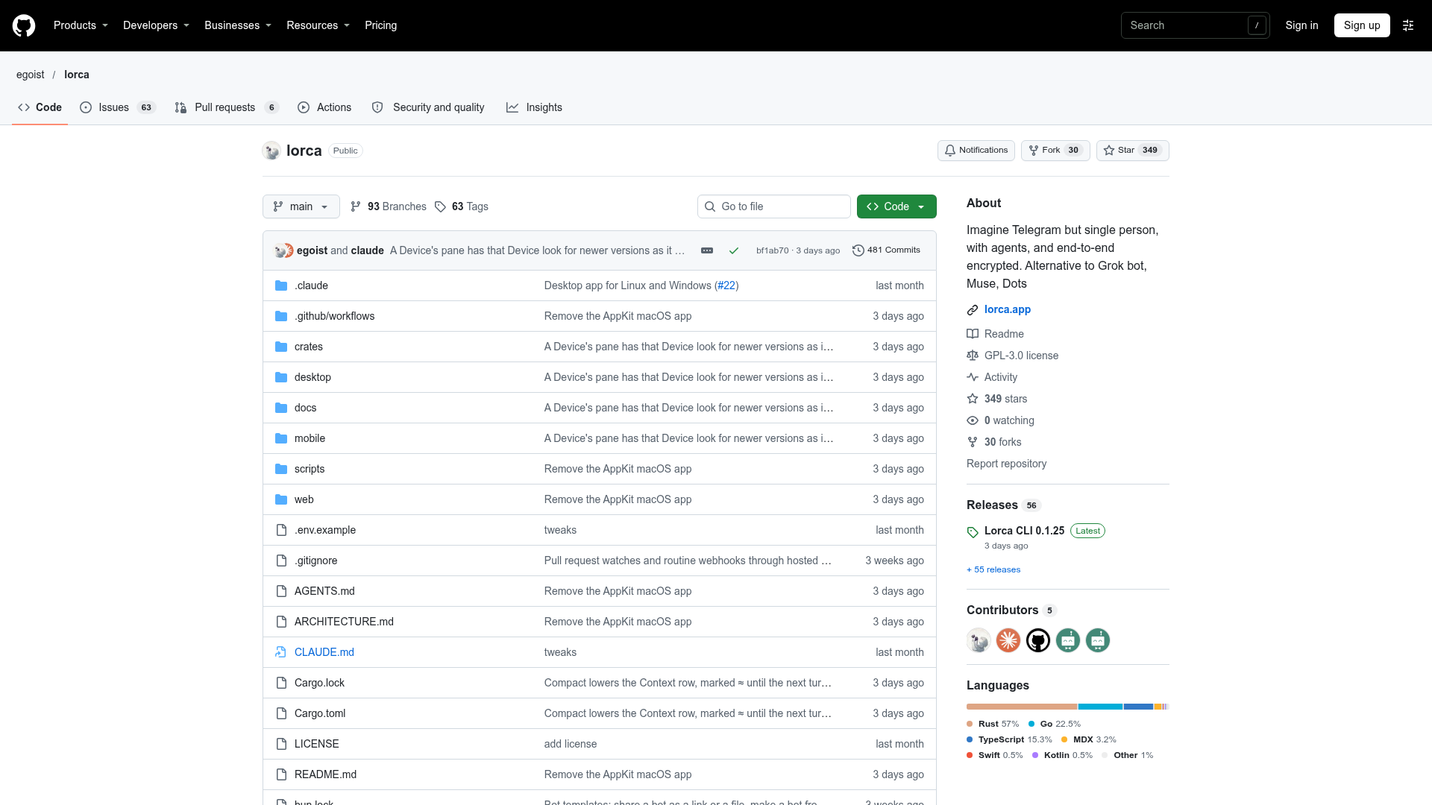Click the link icon beside lorca.app
This screenshot has width=1432, height=805.
click(973, 310)
